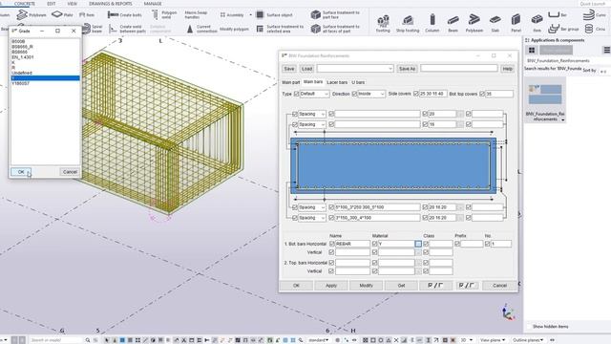Click the Surface object tool

(274, 15)
